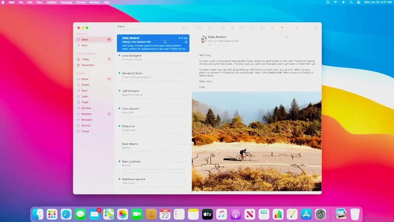Open the Mailbox menu

coord(51,2)
